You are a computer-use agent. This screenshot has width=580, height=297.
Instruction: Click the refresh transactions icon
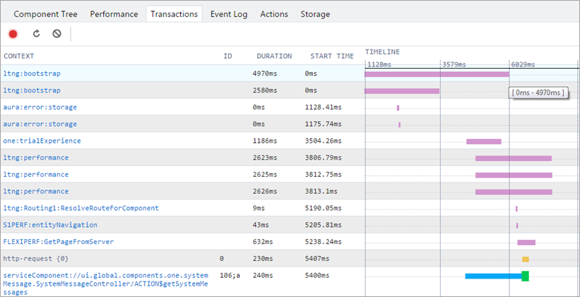36,34
